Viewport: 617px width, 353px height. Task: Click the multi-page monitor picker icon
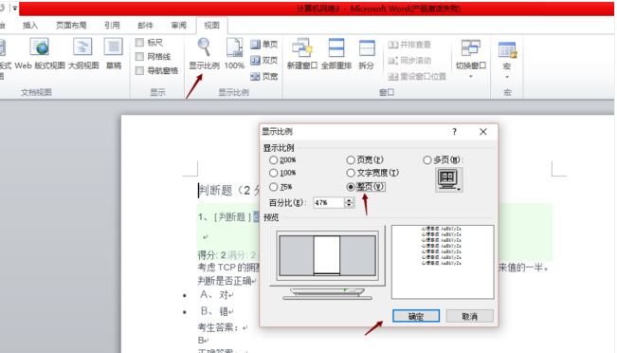pos(449,179)
